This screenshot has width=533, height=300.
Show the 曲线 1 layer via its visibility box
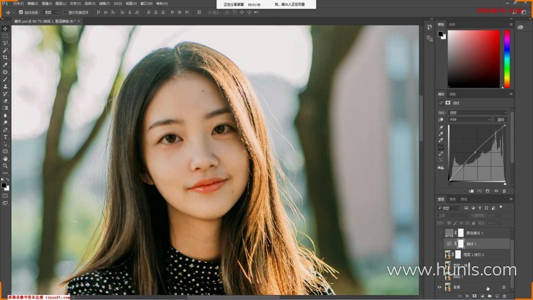(440, 243)
